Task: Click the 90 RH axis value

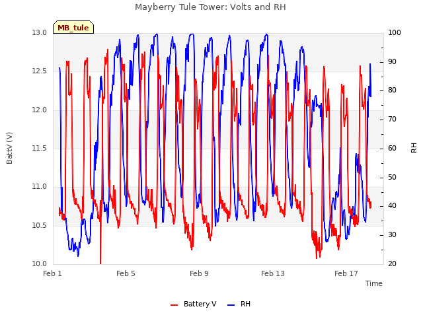Action: tap(392, 61)
